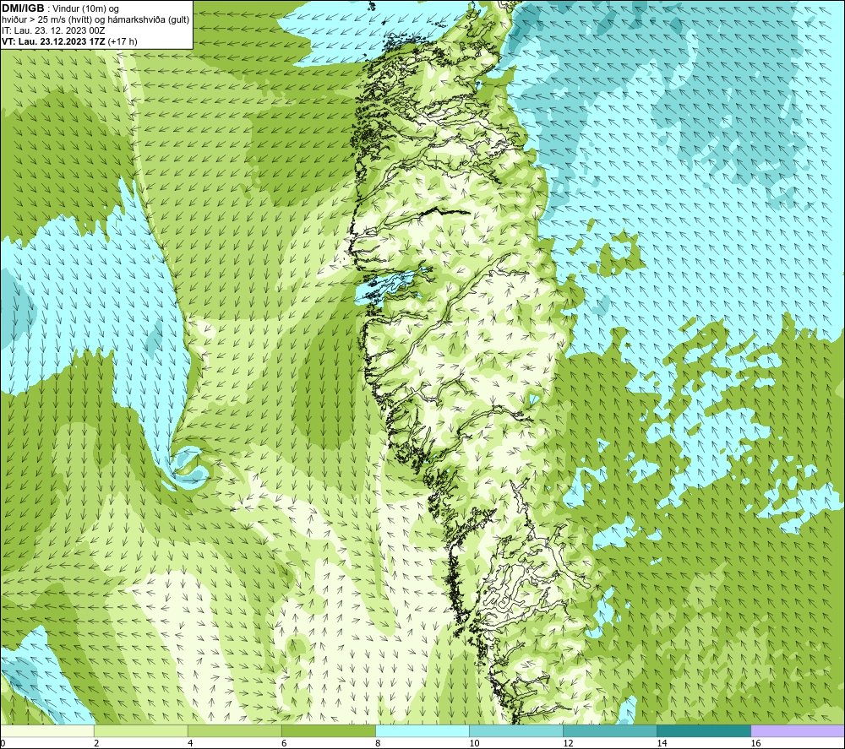Click the 'IT: Lau. 23. 12. 2023 00Z' line
The image size is (845, 749).
tap(53, 30)
